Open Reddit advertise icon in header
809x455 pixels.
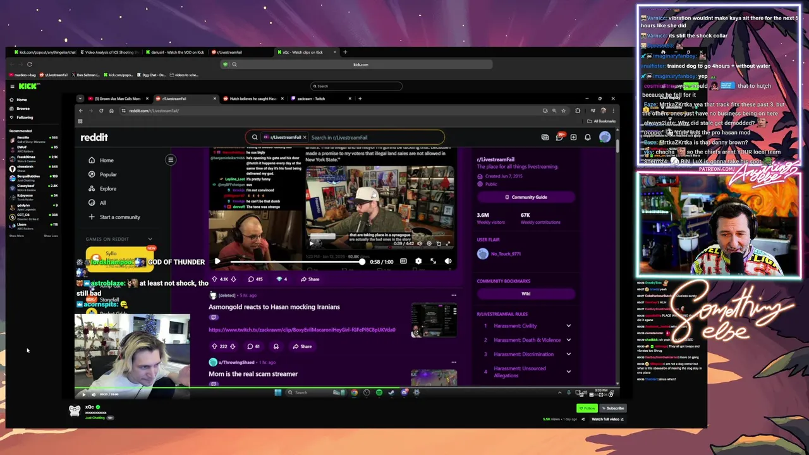(x=545, y=137)
